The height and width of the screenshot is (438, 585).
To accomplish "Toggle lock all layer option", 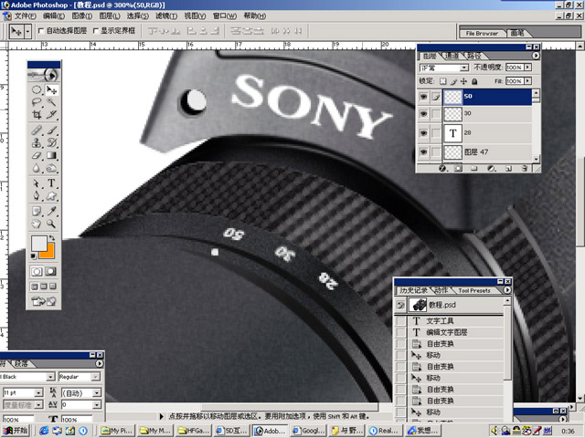I will 474,81.
